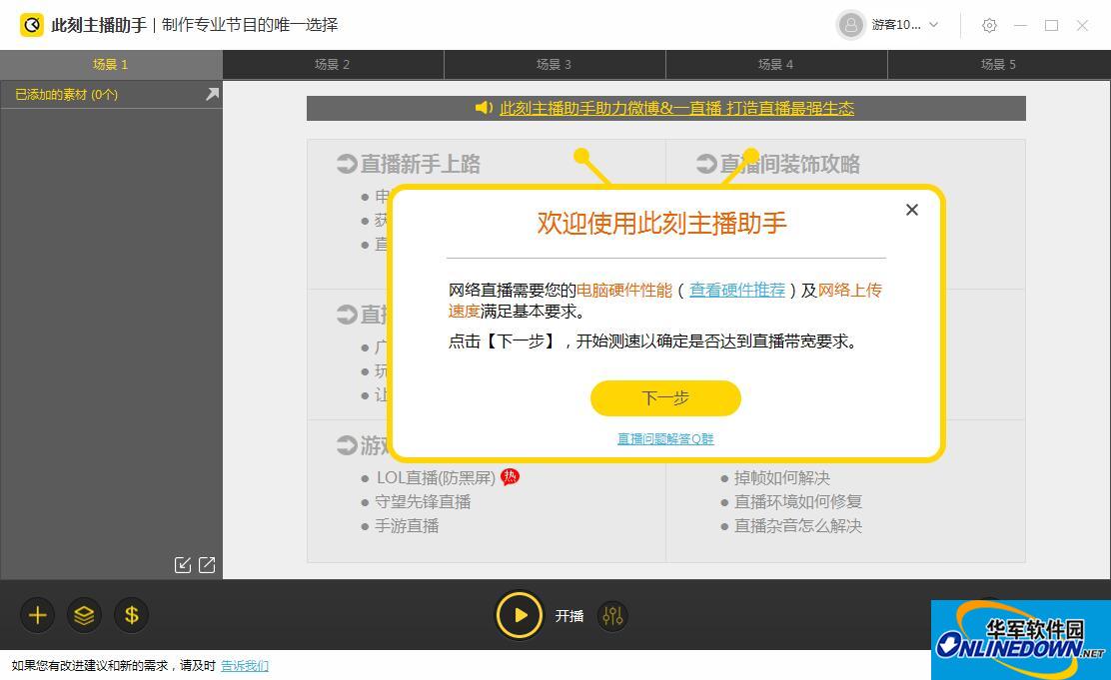Click the hot badge next to LOL直播
The image size is (1111, 680).
coord(511,477)
